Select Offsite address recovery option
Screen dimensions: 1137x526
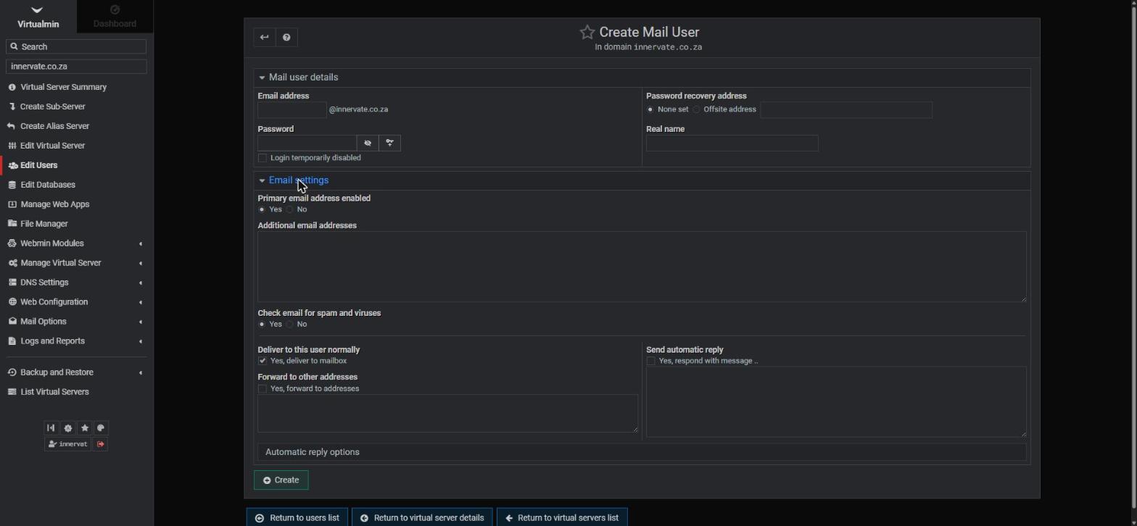pos(697,109)
